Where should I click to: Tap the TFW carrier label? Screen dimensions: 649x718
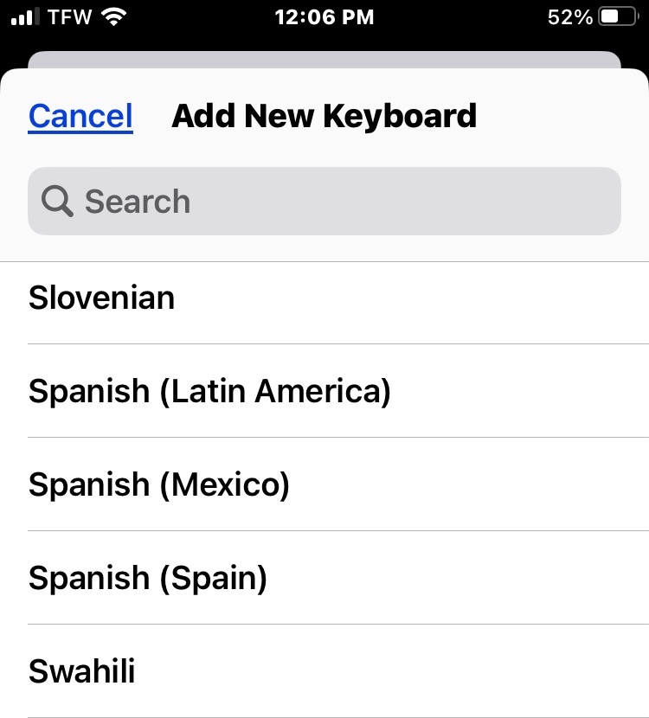[x=69, y=17]
